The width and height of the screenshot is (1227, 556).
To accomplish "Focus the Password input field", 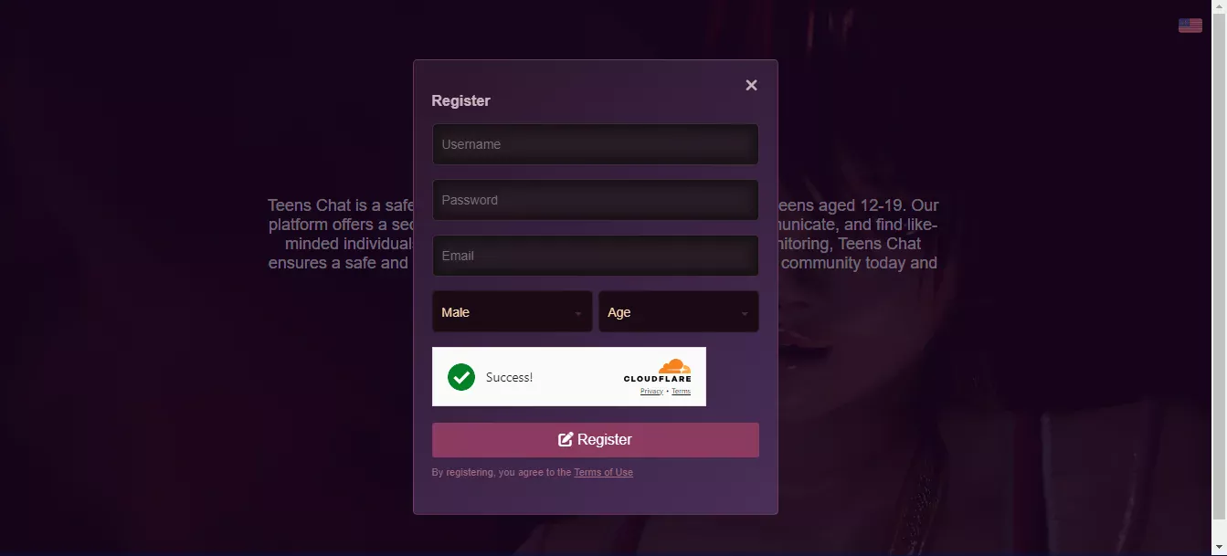I will 596,200.
